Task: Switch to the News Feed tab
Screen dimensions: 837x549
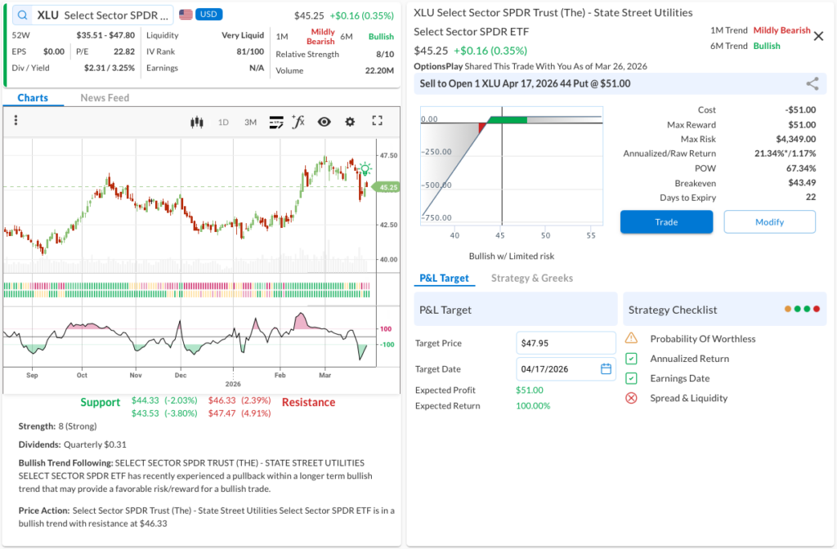Action: (x=105, y=98)
